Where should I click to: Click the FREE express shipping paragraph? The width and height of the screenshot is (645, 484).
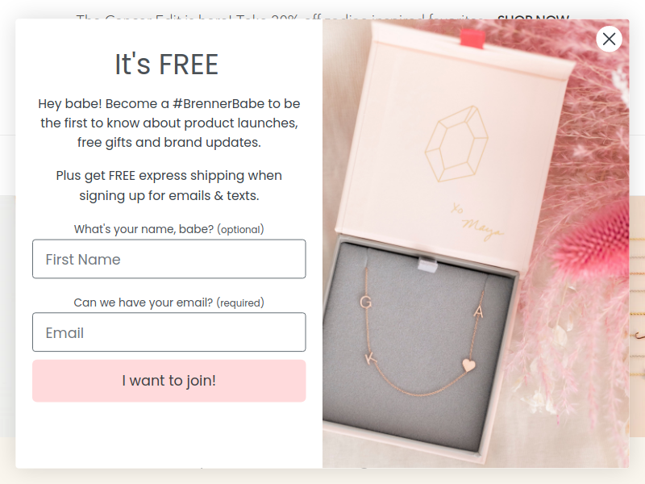(x=169, y=186)
